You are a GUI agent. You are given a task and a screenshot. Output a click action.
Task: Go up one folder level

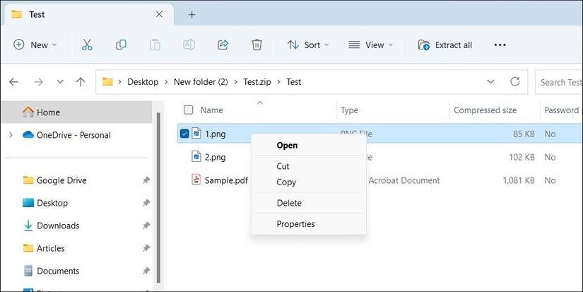[x=81, y=82]
